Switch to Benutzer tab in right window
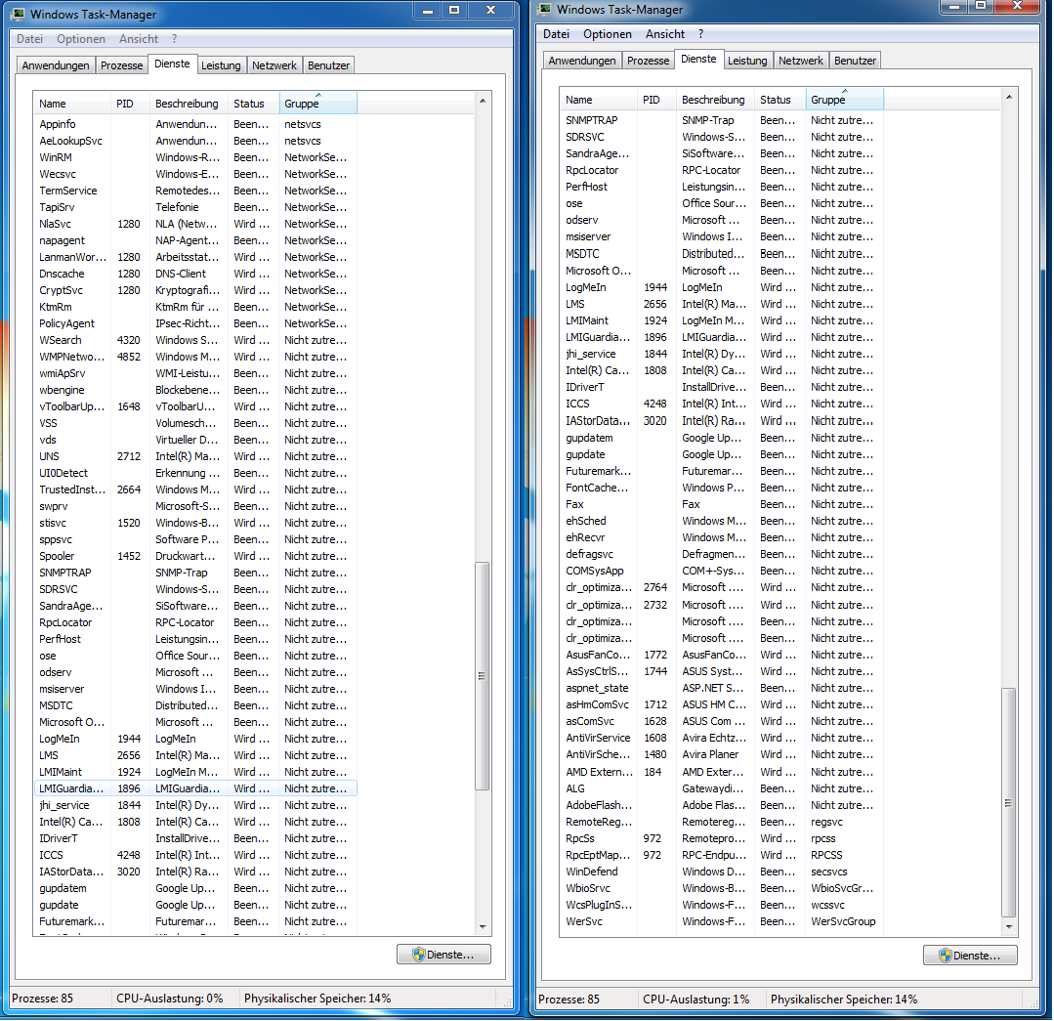 [x=855, y=61]
